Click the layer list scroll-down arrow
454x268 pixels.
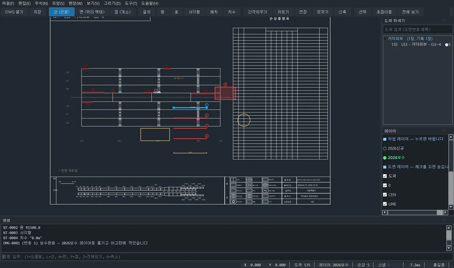(451, 207)
